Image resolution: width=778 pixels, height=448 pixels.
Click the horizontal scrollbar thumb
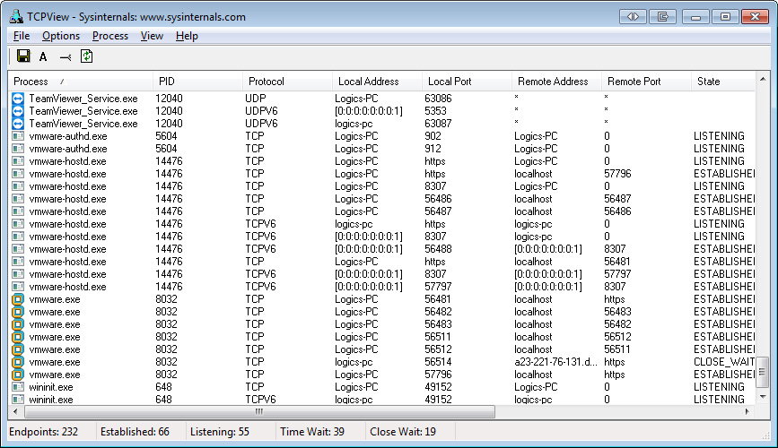(x=259, y=411)
